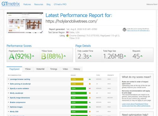Screen dimensions: 158x116
Task: Expand Specify image dimensions triangle
Action: pyautogui.click(x=9, y=98)
